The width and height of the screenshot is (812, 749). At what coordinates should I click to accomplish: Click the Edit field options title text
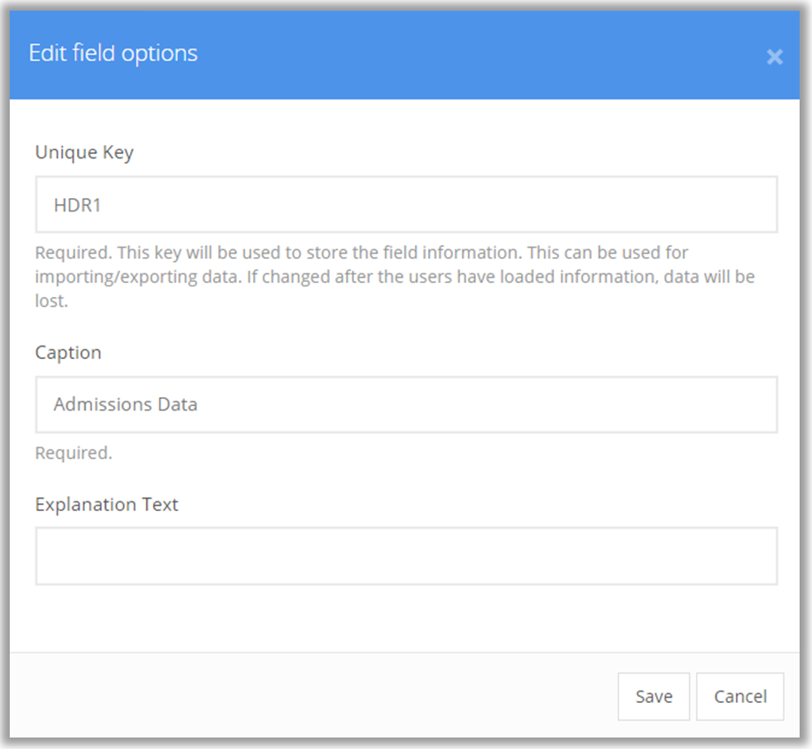[x=113, y=53]
